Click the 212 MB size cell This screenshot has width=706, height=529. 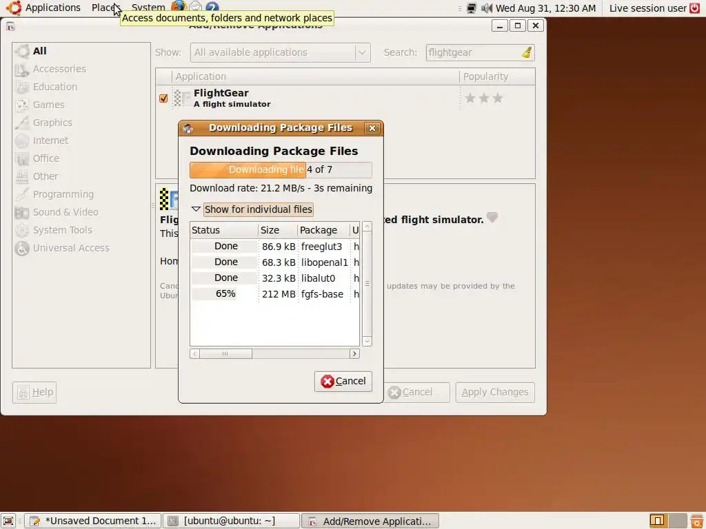tap(279, 294)
